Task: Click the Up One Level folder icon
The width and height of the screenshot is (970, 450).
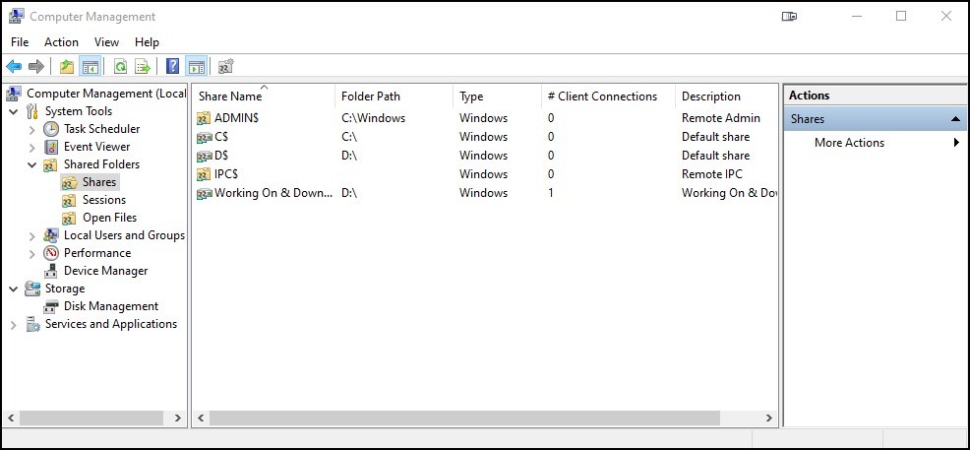Action: (67, 66)
